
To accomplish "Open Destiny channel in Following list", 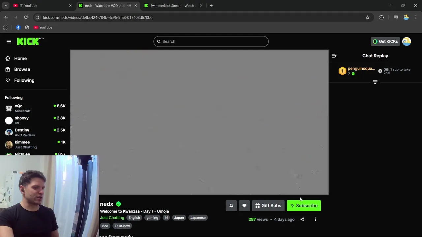I will pyautogui.click(x=35, y=132).
